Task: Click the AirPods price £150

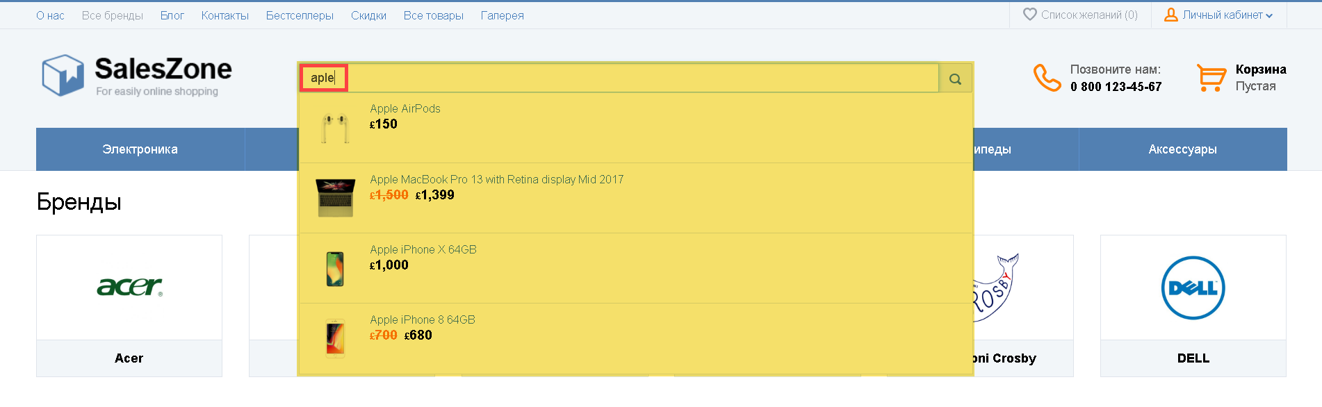Action: (x=383, y=124)
